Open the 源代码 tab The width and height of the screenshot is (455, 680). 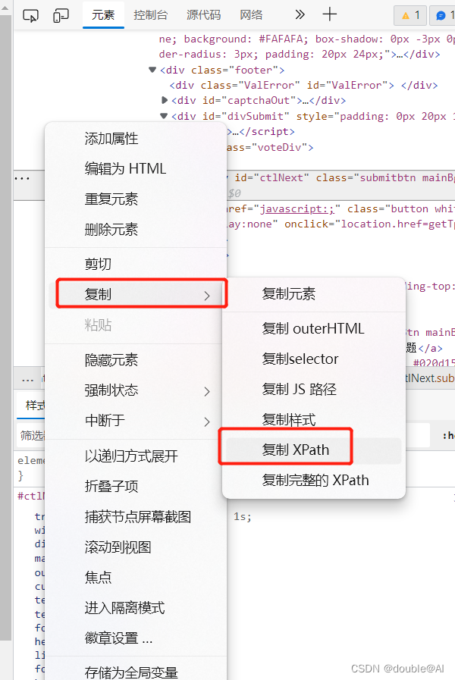click(203, 15)
